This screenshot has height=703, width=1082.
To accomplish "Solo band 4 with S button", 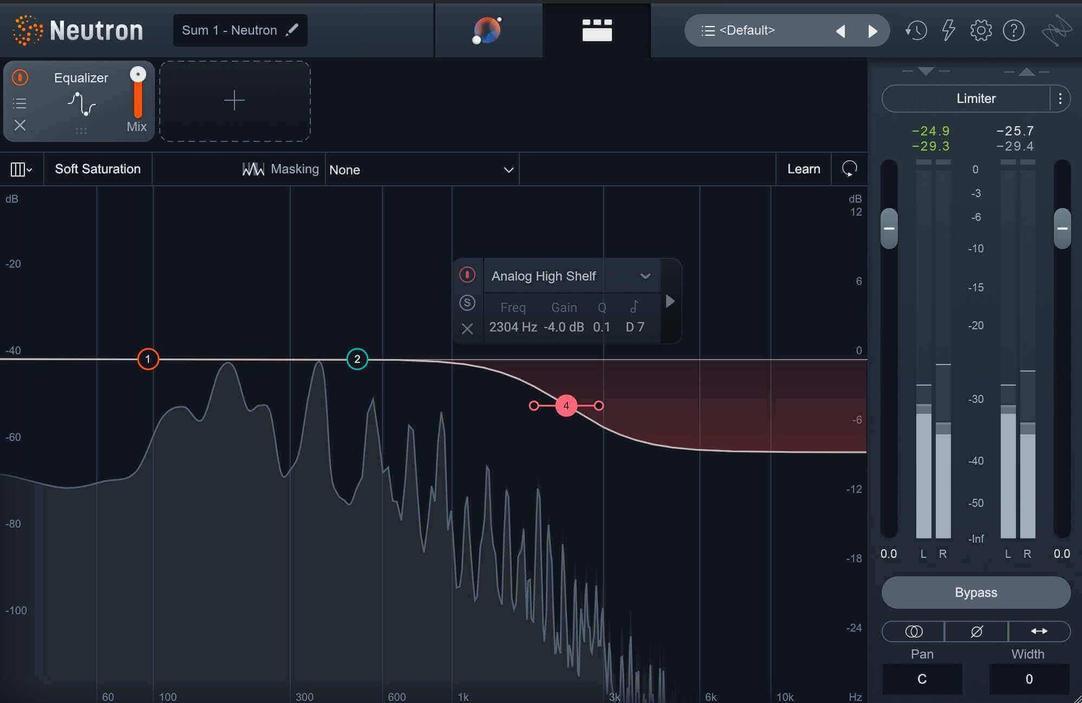I will pyautogui.click(x=467, y=303).
